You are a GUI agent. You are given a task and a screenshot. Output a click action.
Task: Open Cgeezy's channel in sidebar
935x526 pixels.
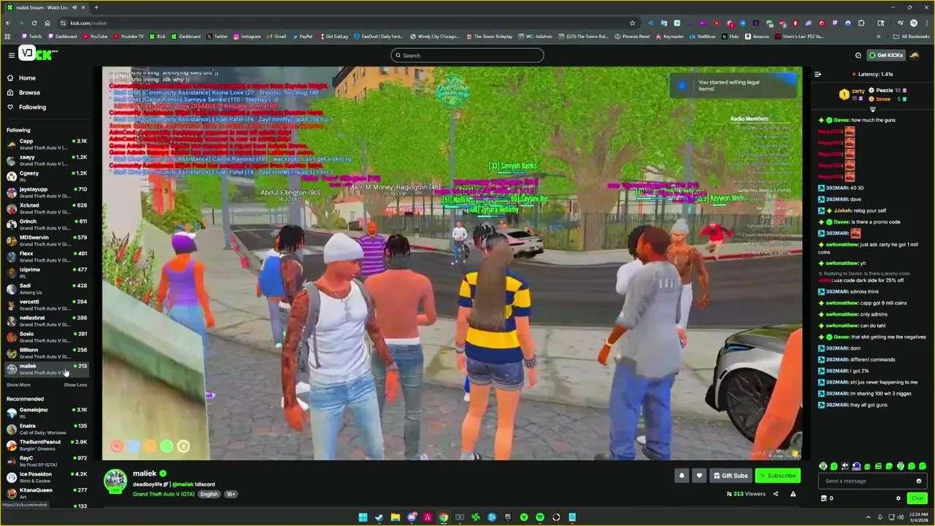[47, 176]
